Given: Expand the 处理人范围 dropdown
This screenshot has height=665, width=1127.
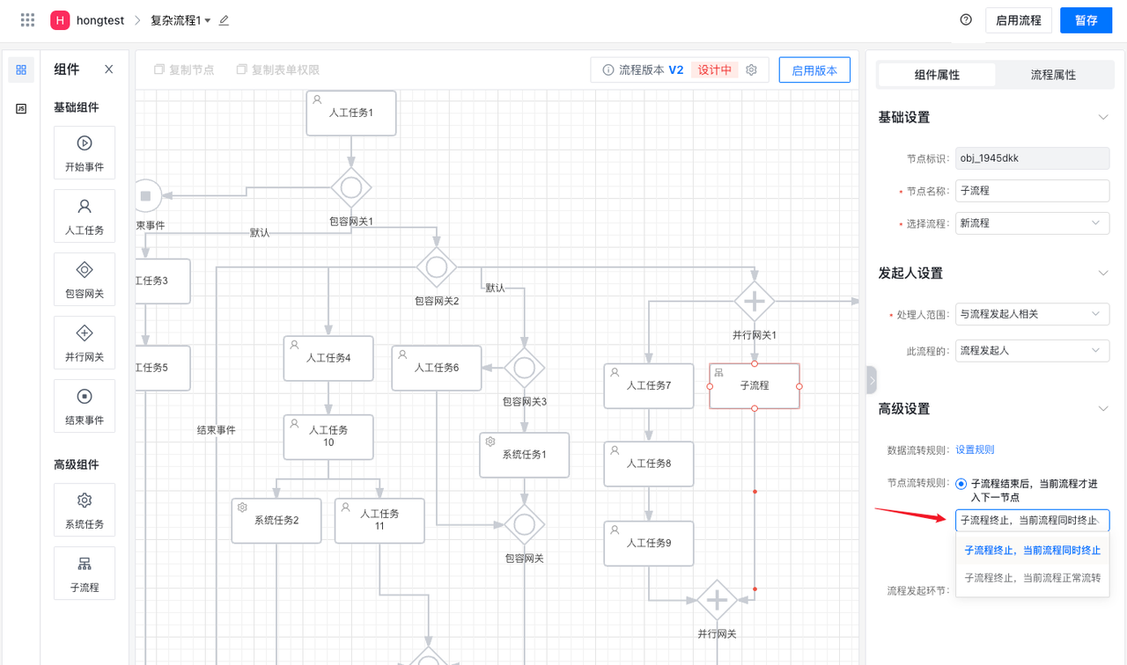Looking at the screenshot, I should pos(1032,314).
